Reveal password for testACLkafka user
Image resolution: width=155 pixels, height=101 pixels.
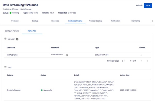click(x=67, y=55)
